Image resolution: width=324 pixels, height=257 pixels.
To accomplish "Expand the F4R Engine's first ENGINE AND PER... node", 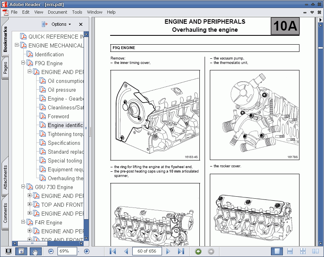I will click(29, 231).
